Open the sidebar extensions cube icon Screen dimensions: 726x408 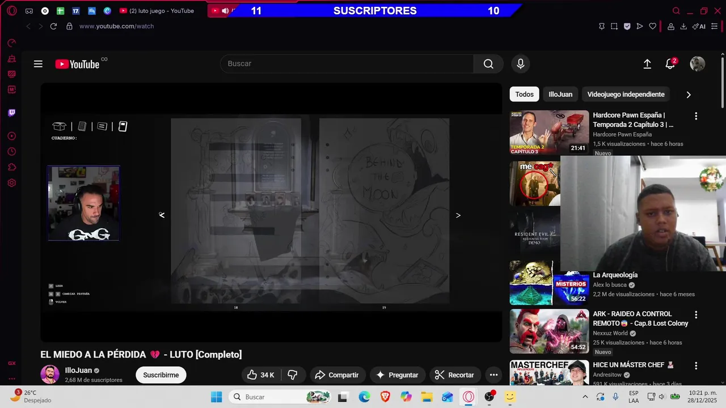11,167
